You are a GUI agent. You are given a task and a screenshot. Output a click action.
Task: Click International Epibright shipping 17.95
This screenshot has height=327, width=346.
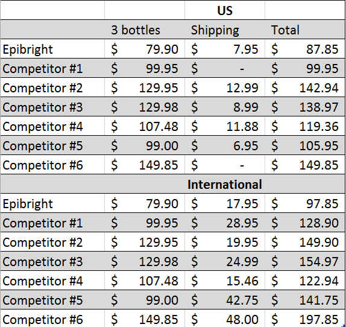(x=225, y=203)
